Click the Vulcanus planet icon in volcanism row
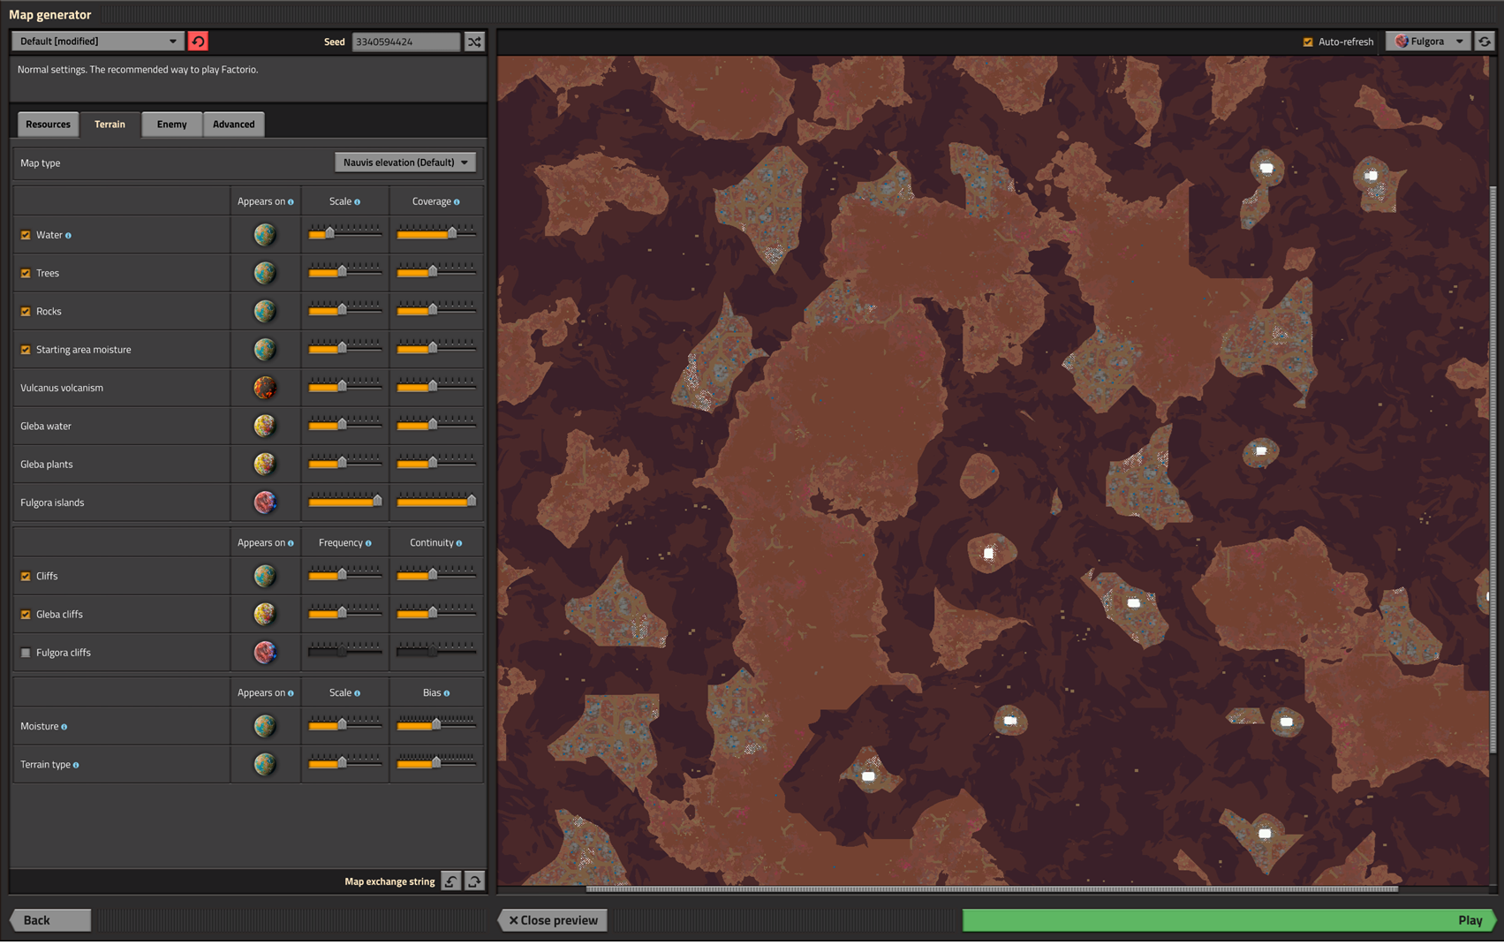Viewport: 1504px width, 945px height. point(265,388)
